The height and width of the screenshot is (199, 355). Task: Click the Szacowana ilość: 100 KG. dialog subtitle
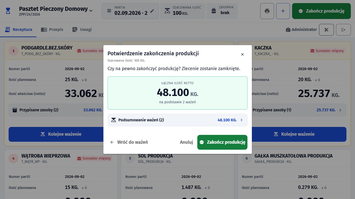[x=126, y=61]
